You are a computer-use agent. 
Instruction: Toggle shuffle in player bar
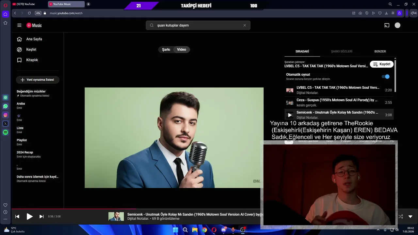(x=401, y=216)
